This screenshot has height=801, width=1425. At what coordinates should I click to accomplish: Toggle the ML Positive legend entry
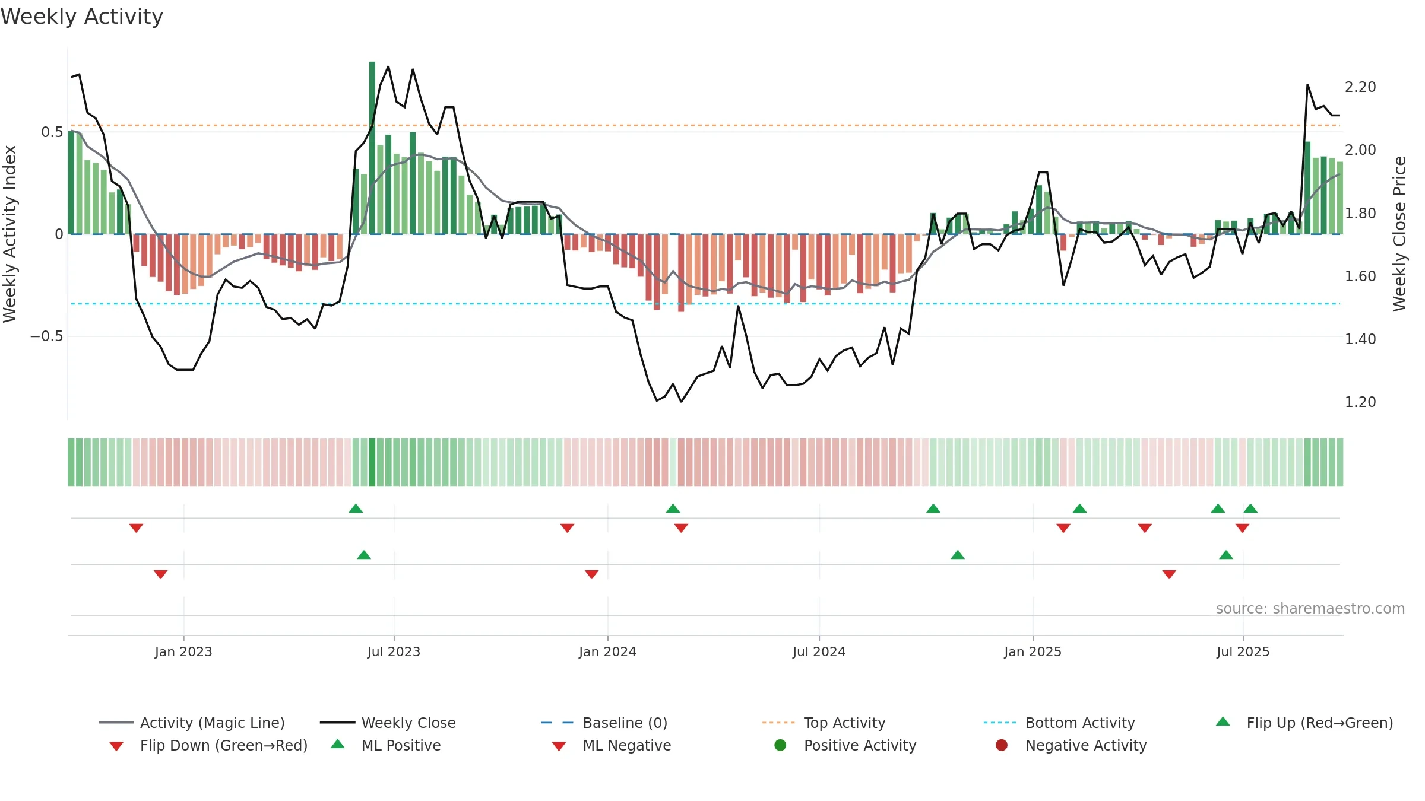[386, 745]
